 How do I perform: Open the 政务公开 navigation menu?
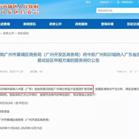(55, 24)
